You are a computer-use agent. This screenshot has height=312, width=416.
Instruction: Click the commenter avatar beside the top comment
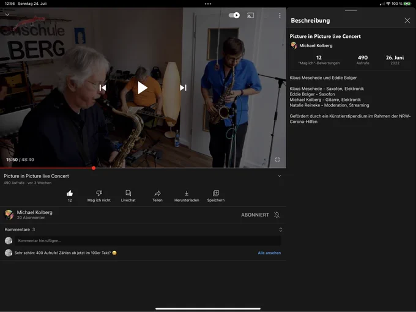click(9, 253)
